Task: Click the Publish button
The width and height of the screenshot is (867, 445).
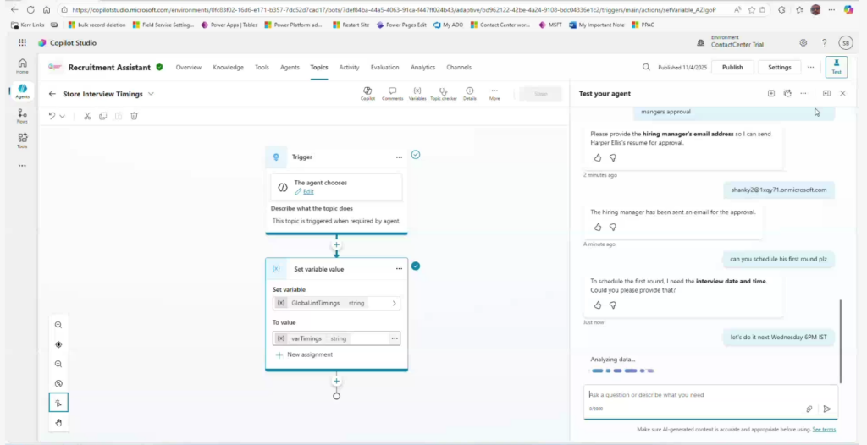Action: pos(732,67)
